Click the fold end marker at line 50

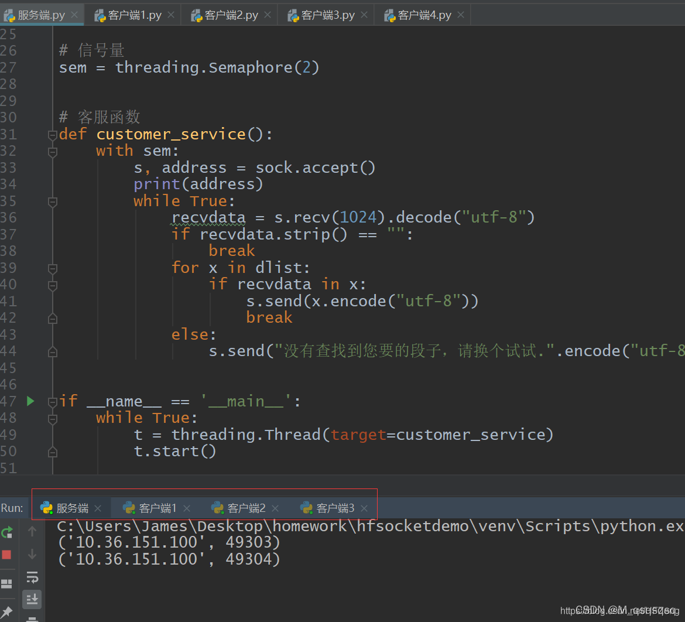pyautogui.click(x=53, y=452)
